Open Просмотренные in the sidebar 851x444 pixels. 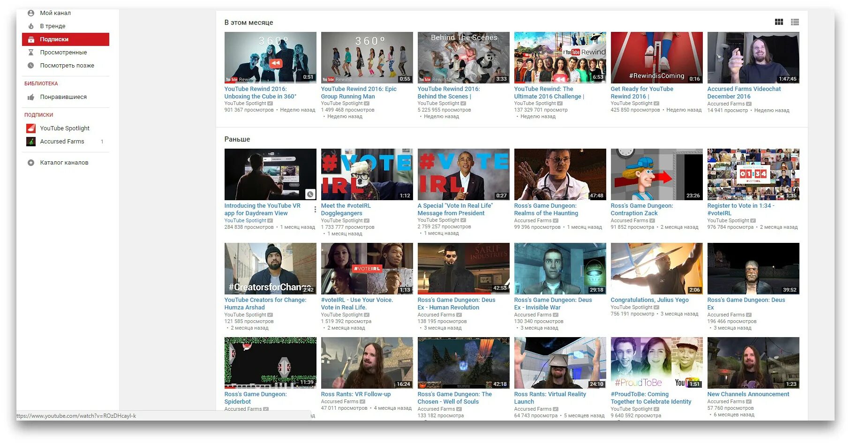[63, 53]
